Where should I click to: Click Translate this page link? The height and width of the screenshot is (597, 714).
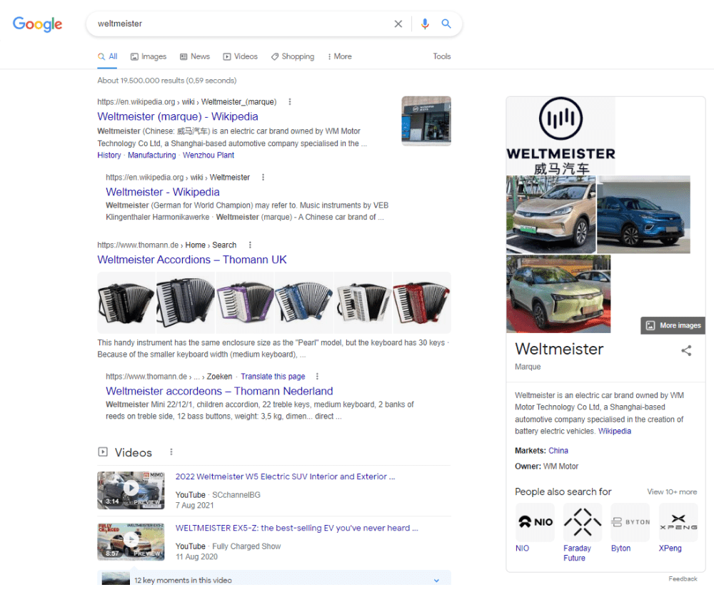(x=273, y=377)
